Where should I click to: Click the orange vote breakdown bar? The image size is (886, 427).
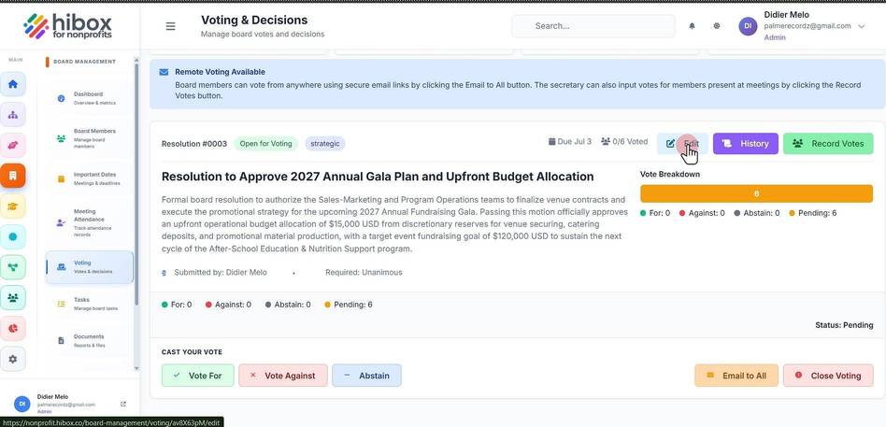pyautogui.click(x=756, y=193)
